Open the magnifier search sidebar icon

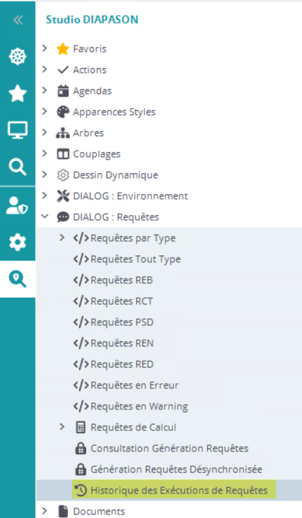(x=18, y=167)
